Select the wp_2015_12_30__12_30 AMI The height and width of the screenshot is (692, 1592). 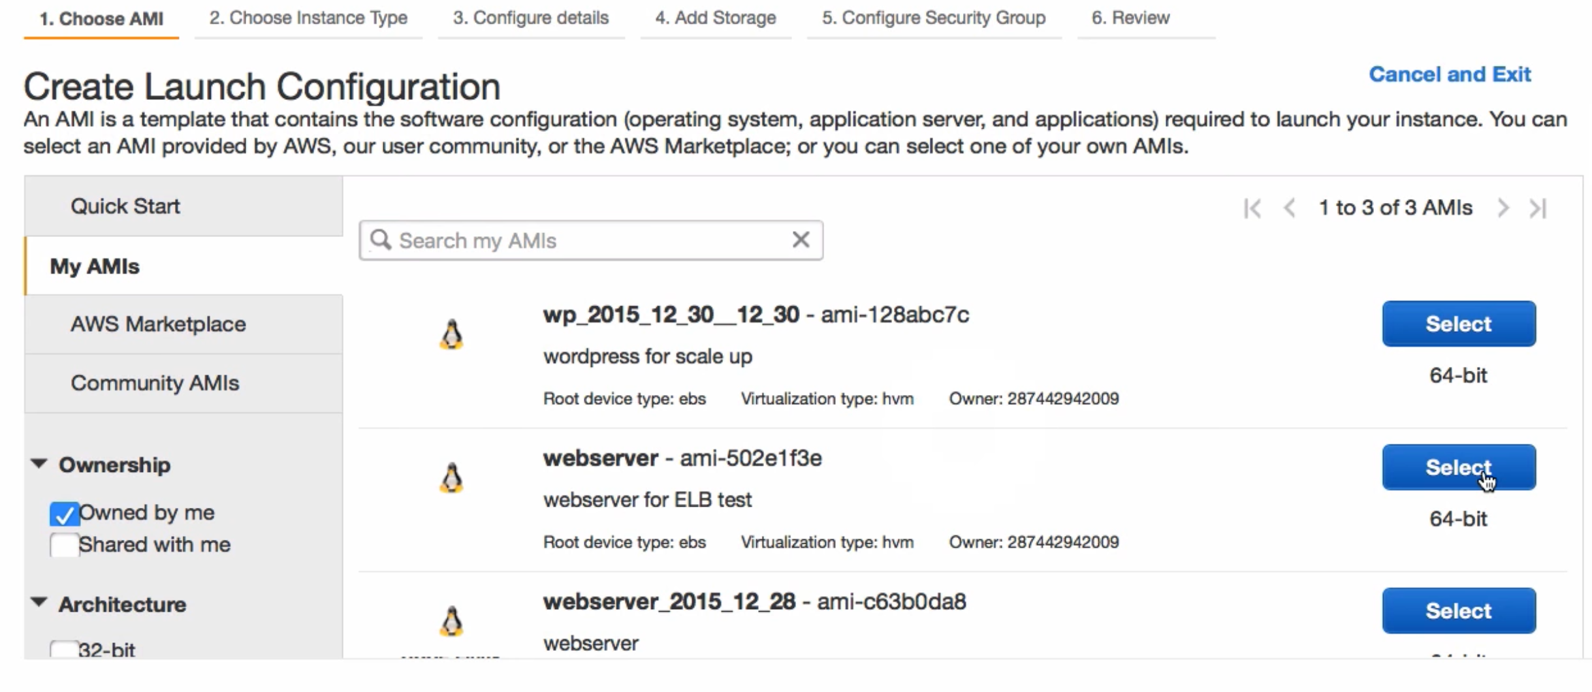click(x=1459, y=324)
